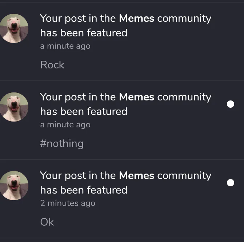
Task: Click the dog avatar beside the Rock notification
Action: [x=15, y=28]
